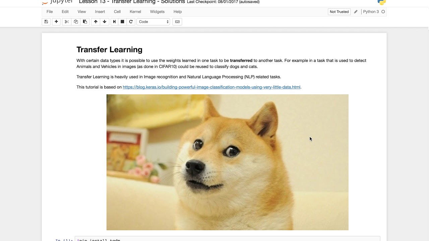This screenshot has height=241, width=429.
Task: Move selected cell up arrow
Action: [x=96, y=22]
